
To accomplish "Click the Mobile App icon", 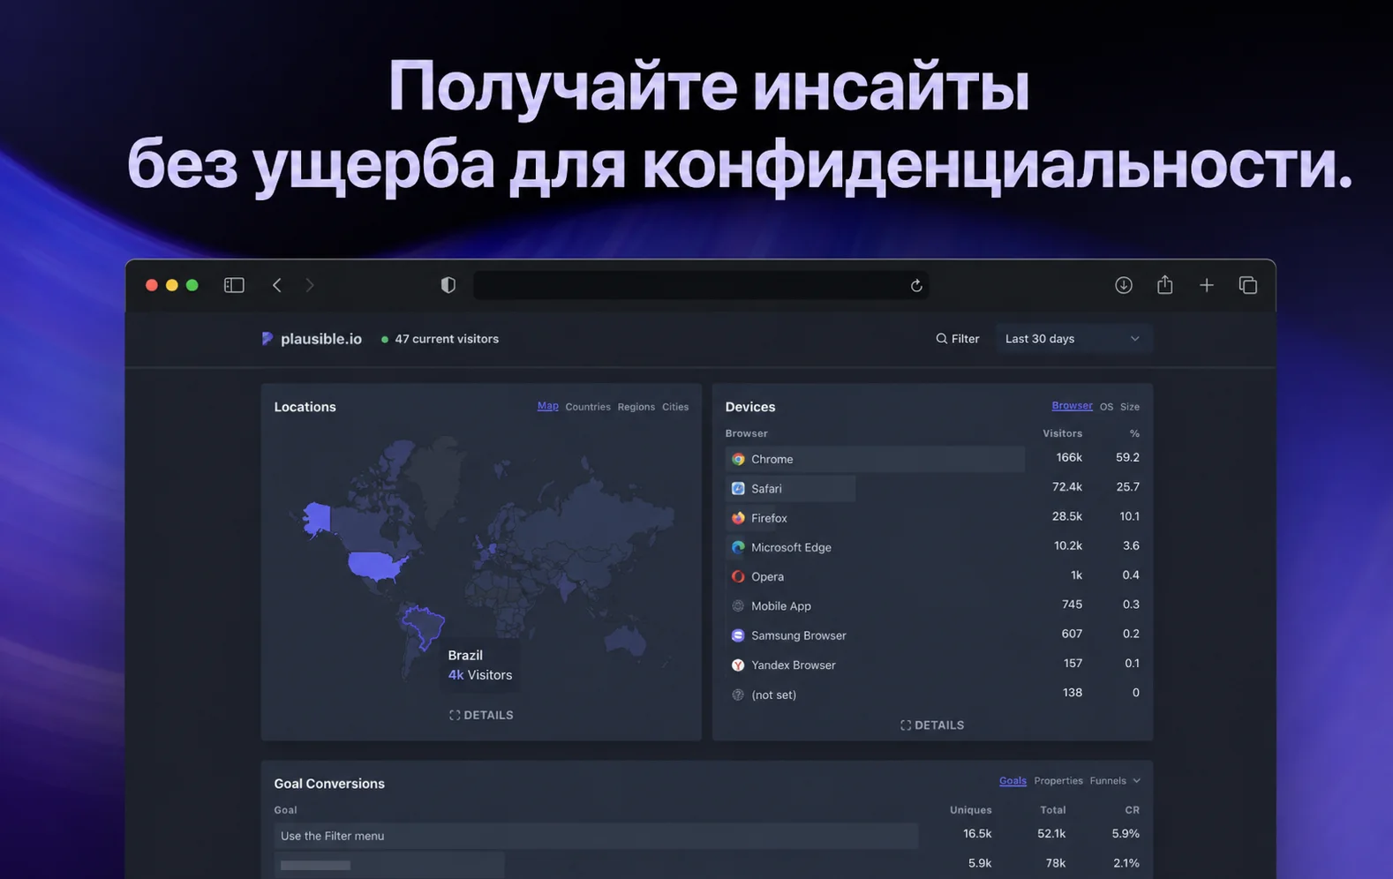I will [738, 606].
